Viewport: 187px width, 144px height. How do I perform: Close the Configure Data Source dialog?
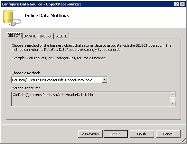point(182,4)
